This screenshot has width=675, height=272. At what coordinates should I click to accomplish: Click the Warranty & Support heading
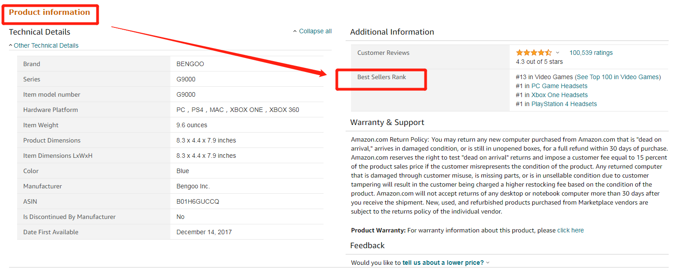387,122
